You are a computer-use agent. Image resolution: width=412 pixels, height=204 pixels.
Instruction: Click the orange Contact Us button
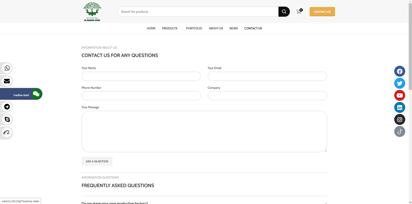322,12
